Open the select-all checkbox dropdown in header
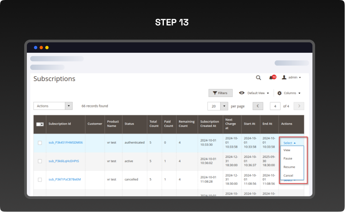Viewport: 345px width, 212px height. (x=41, y=124)
